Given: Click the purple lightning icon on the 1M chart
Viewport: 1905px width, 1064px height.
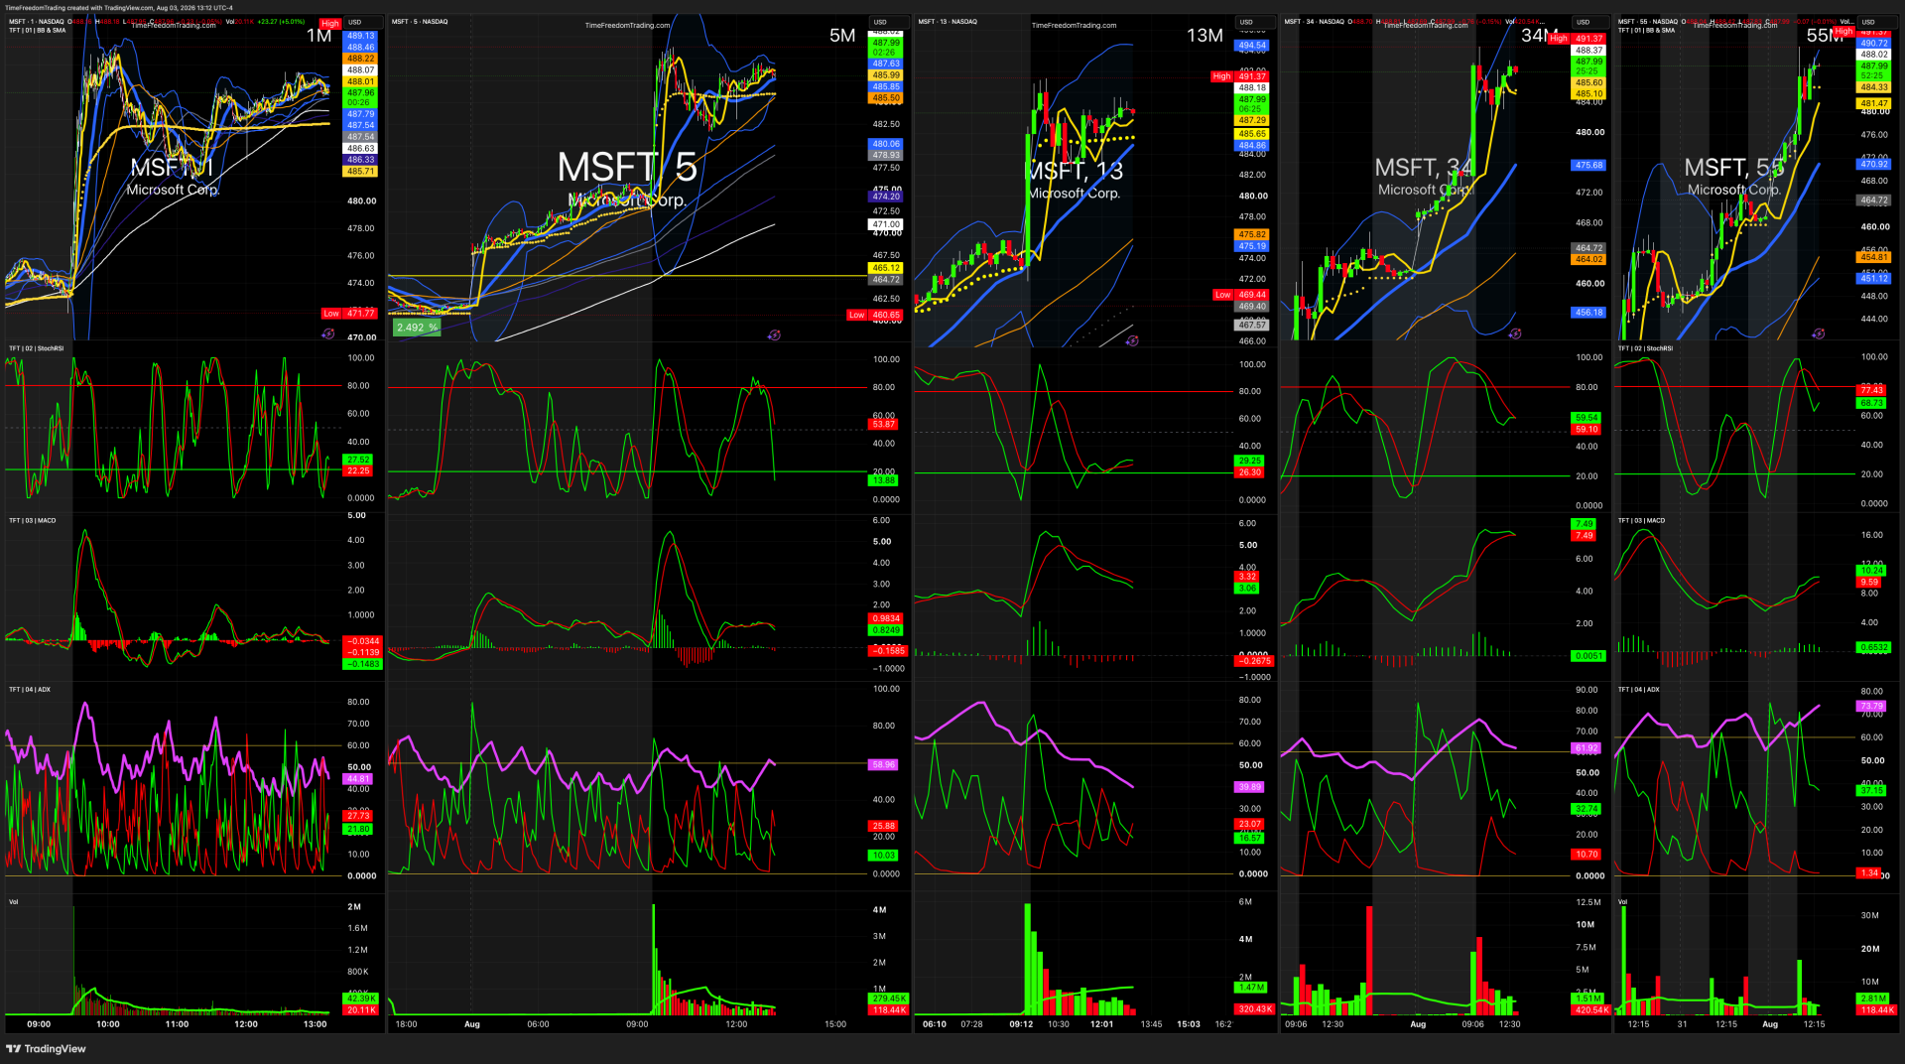Looking at the screenshot, I should click(x=328, y=334).
